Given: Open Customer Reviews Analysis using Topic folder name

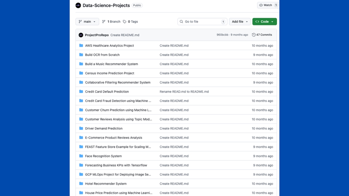Looking at the screenshot, I should point(119,119).
